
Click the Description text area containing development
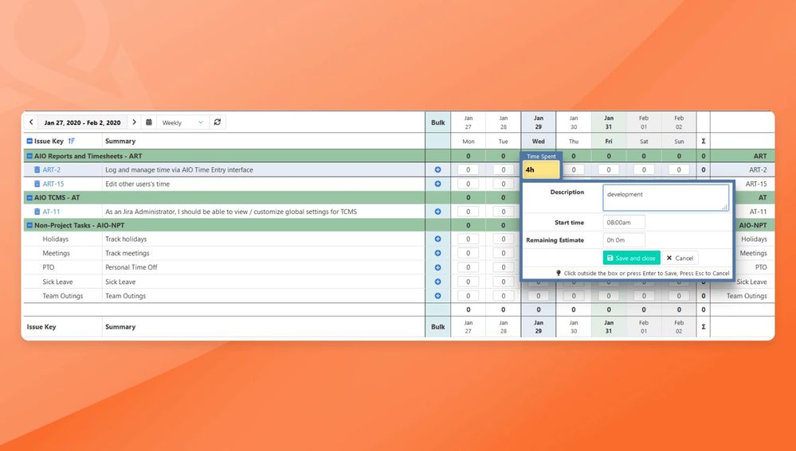pos(665,197)
